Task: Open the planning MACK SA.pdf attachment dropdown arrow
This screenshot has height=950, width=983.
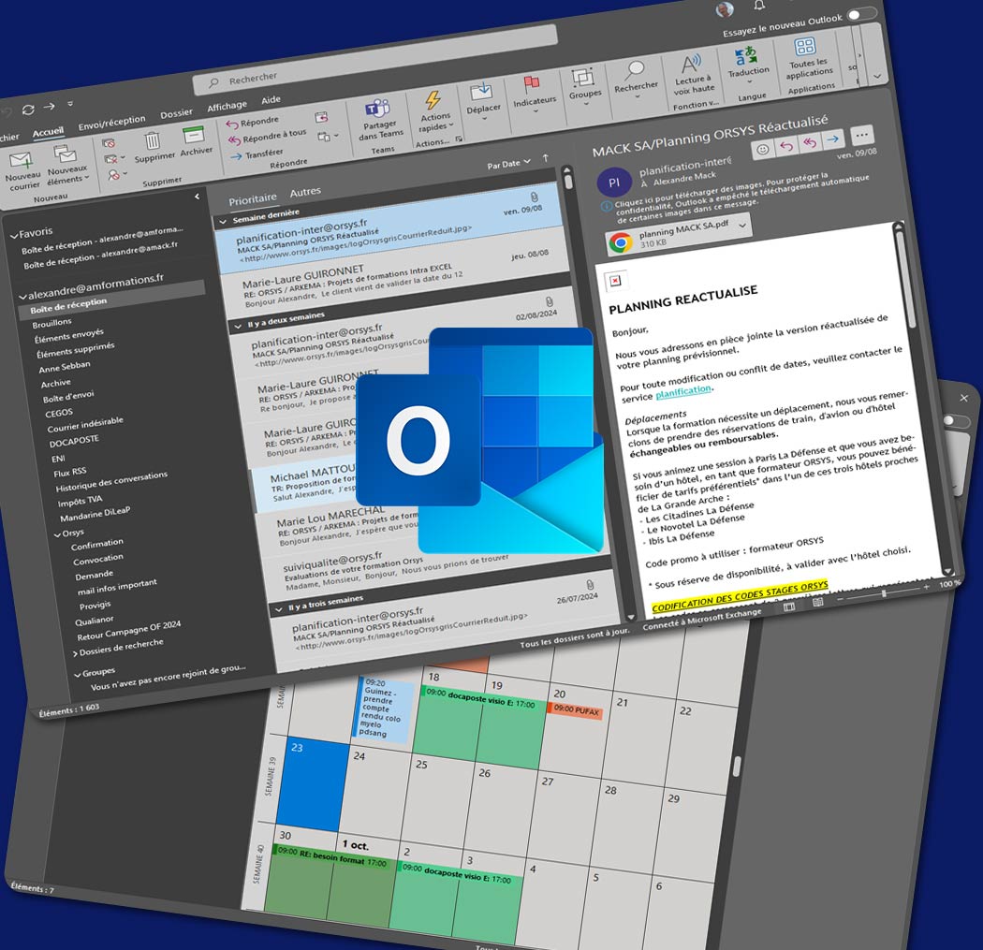Action: [743, 225]
